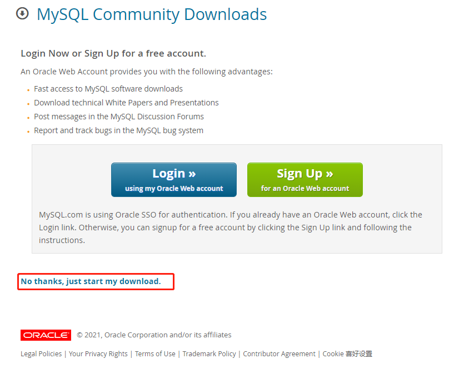Click the green Sign Up button
The width and height of the screenshot is (449, 374).
coord(305,180)
